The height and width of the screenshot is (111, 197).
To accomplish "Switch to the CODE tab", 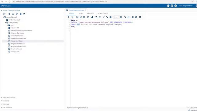I will 71,14.
